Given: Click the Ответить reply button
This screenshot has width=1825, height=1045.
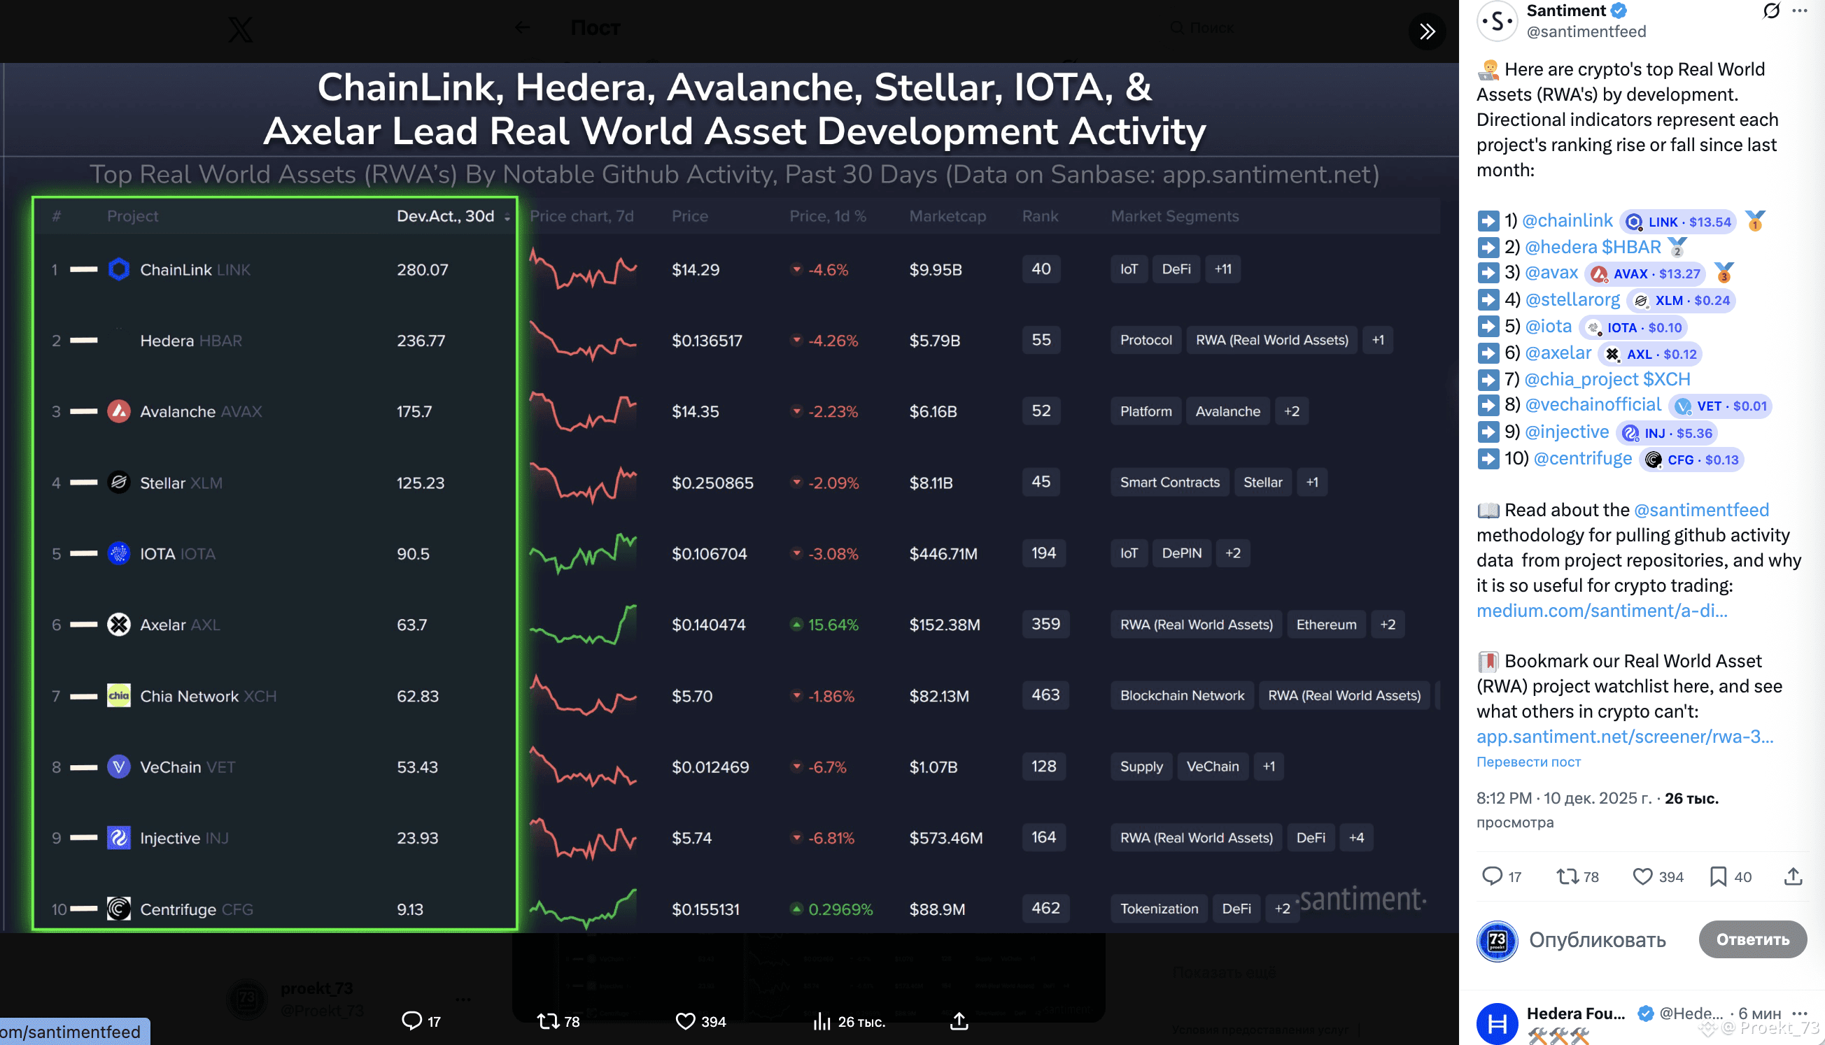Looking at the screenshot, I should [x=1752, y=939].
